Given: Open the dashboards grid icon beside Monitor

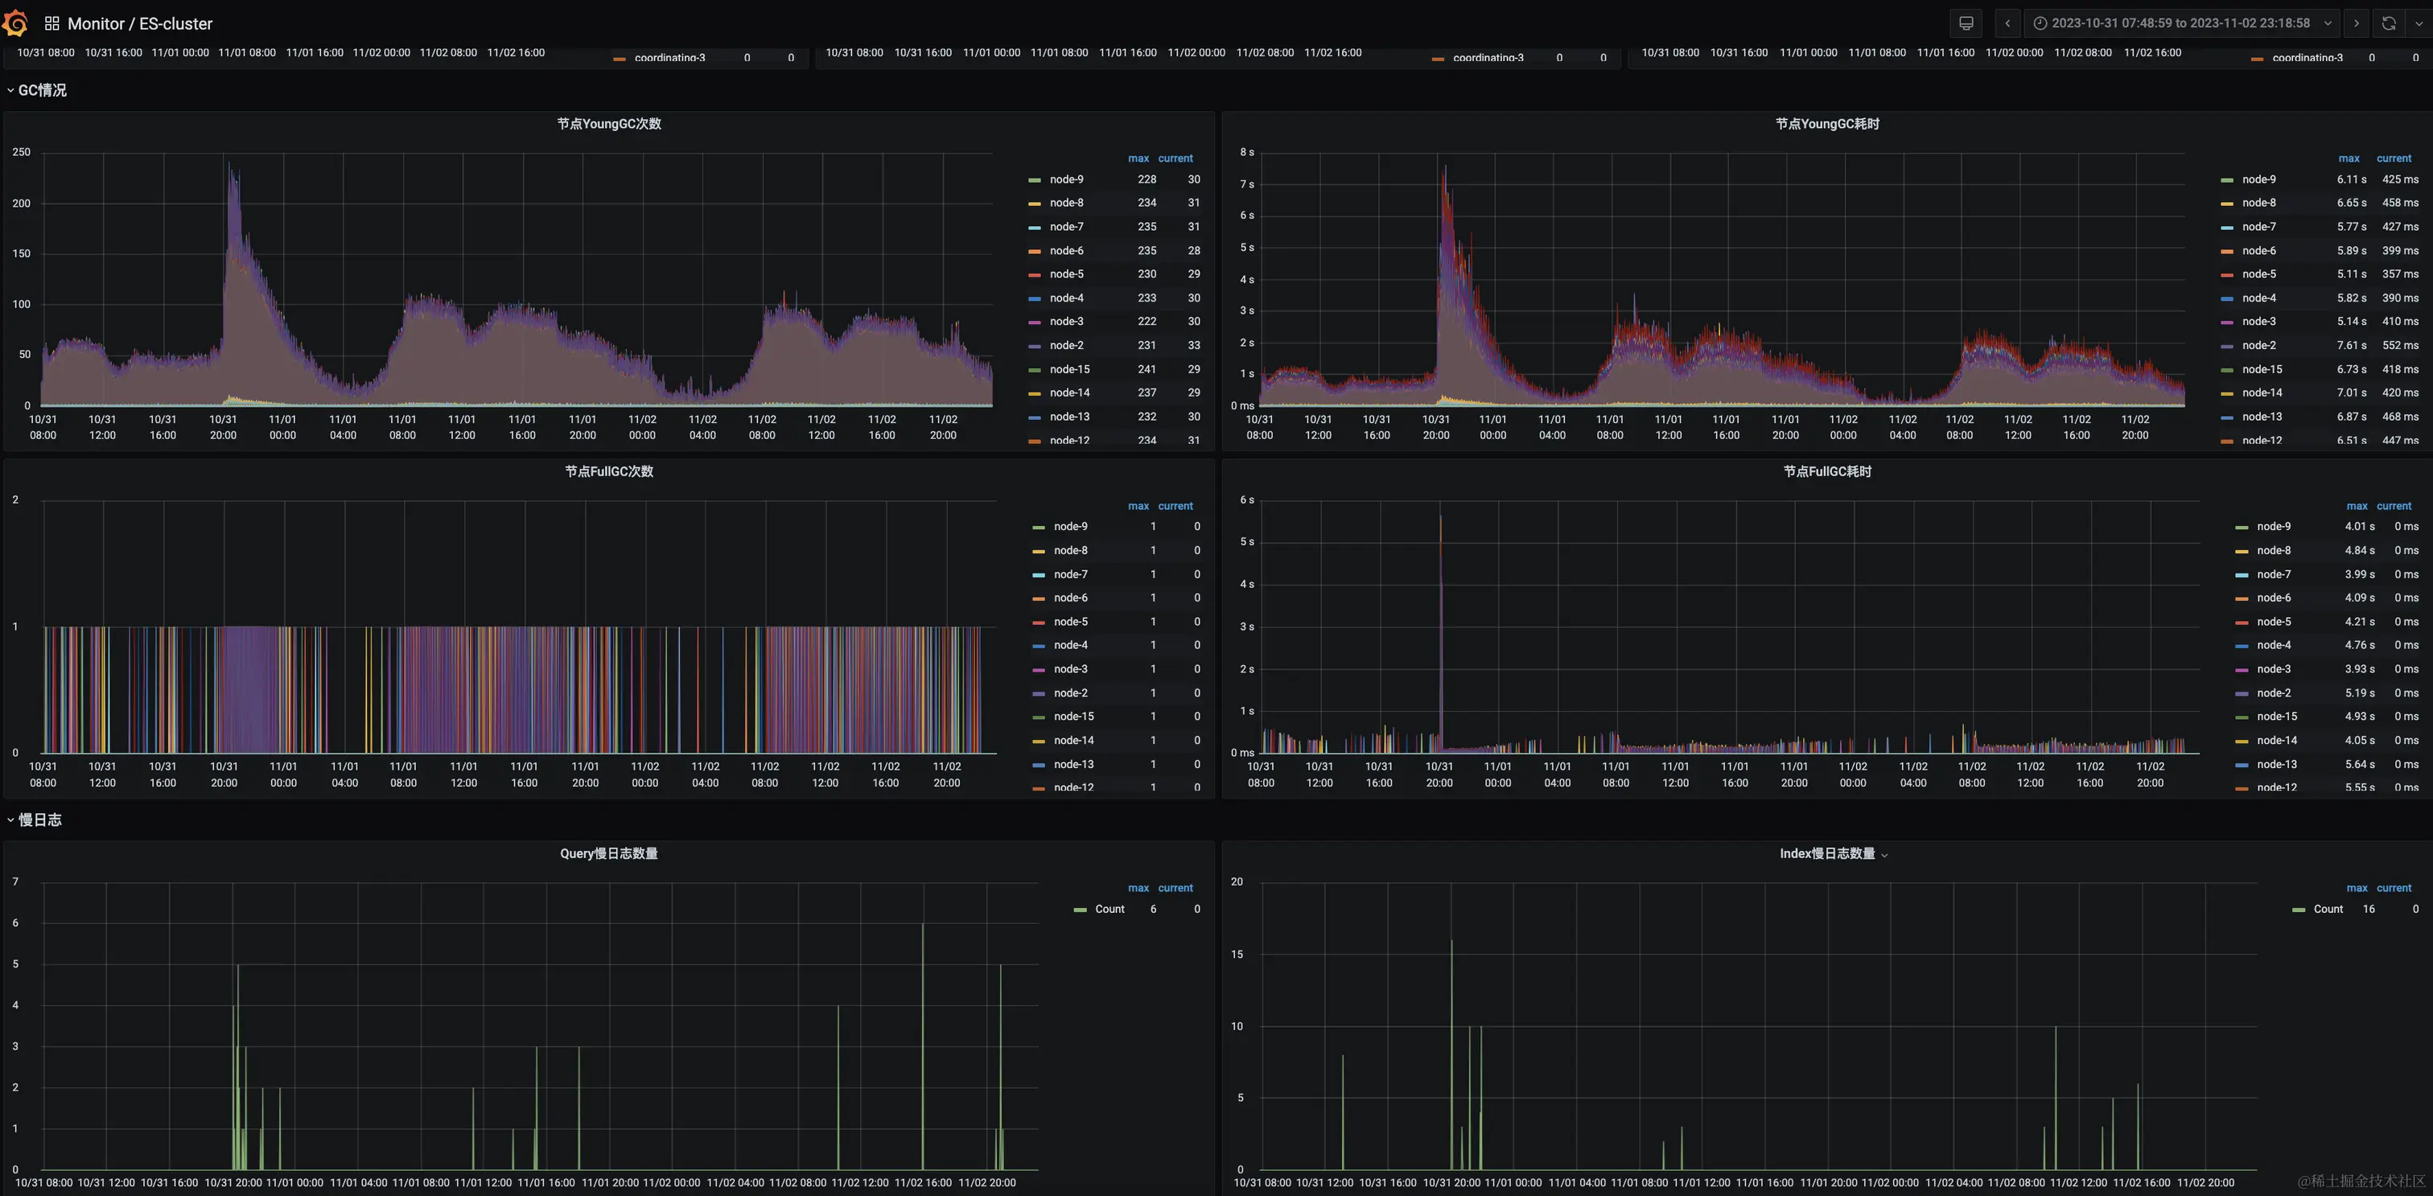Looking at the screenshot, I should coord(52,23).
